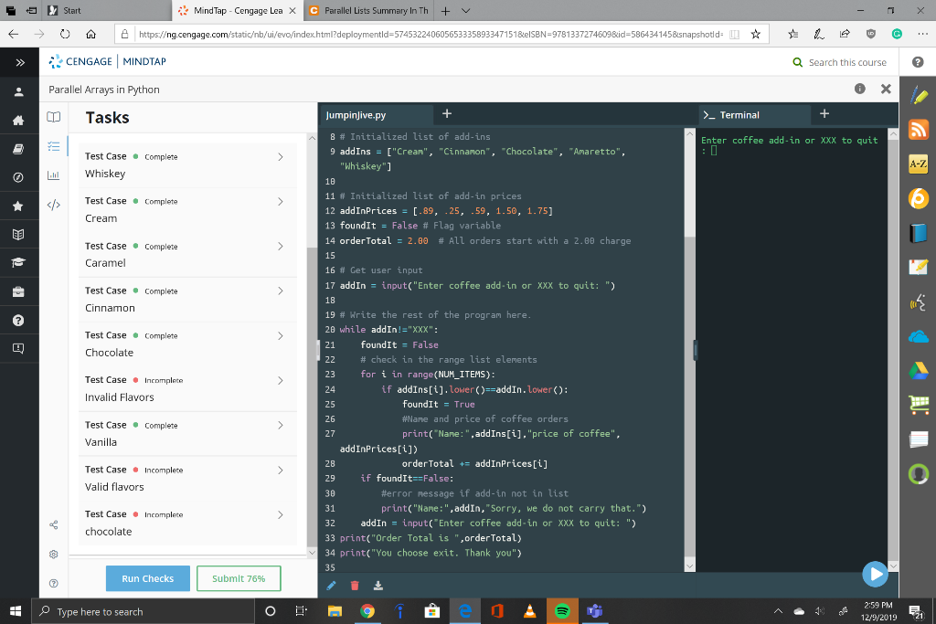
Task: Click Type here to search box on taskbar
Action: [144, 611]
